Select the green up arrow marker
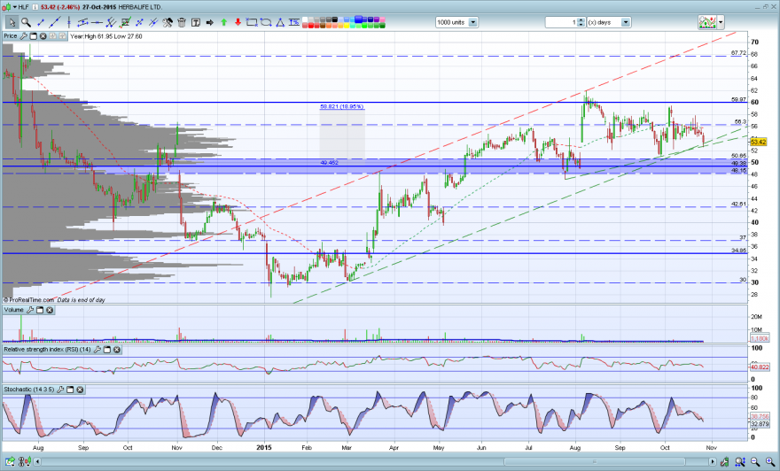 coord(224,22)
